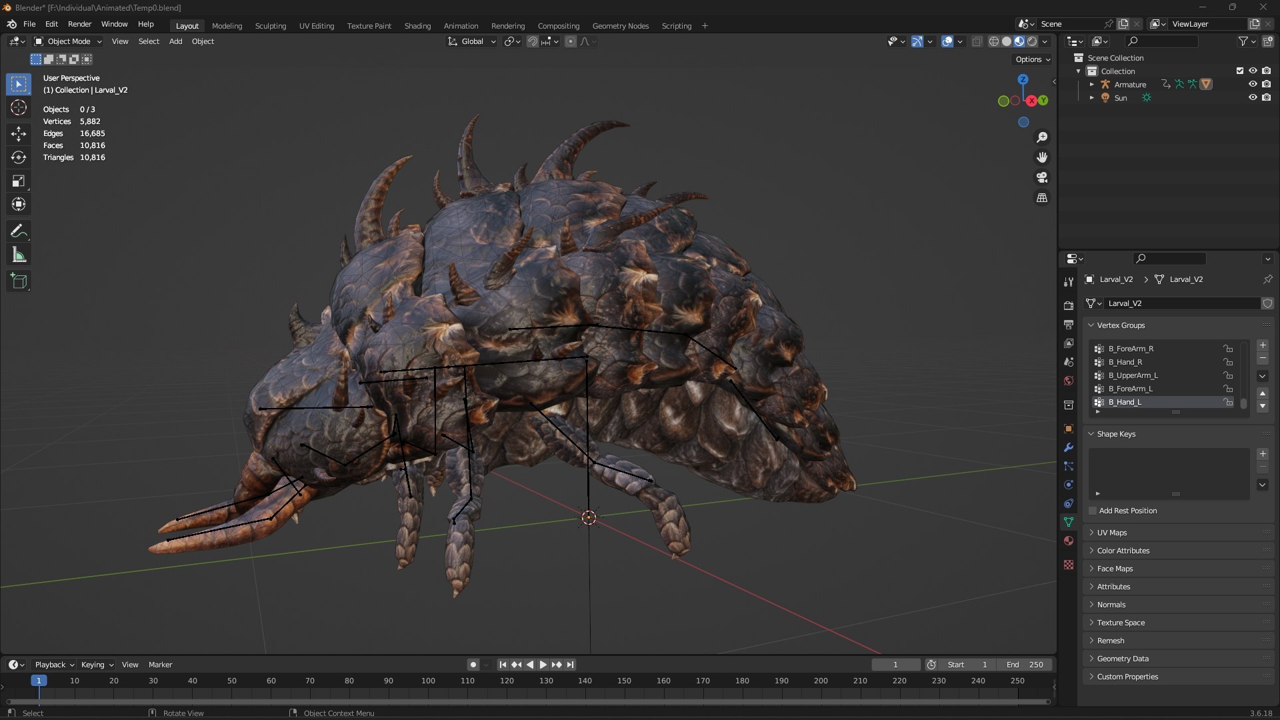Switch to Geometry Nodes workspace tab

[x=620, y=26]
